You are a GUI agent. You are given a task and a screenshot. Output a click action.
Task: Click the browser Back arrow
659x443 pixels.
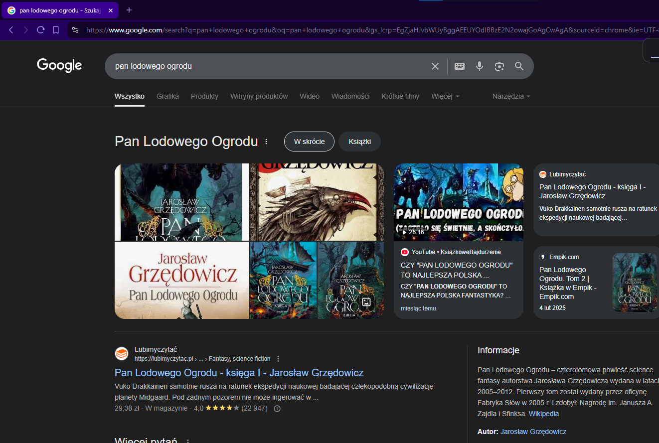(x=11, y=30)
